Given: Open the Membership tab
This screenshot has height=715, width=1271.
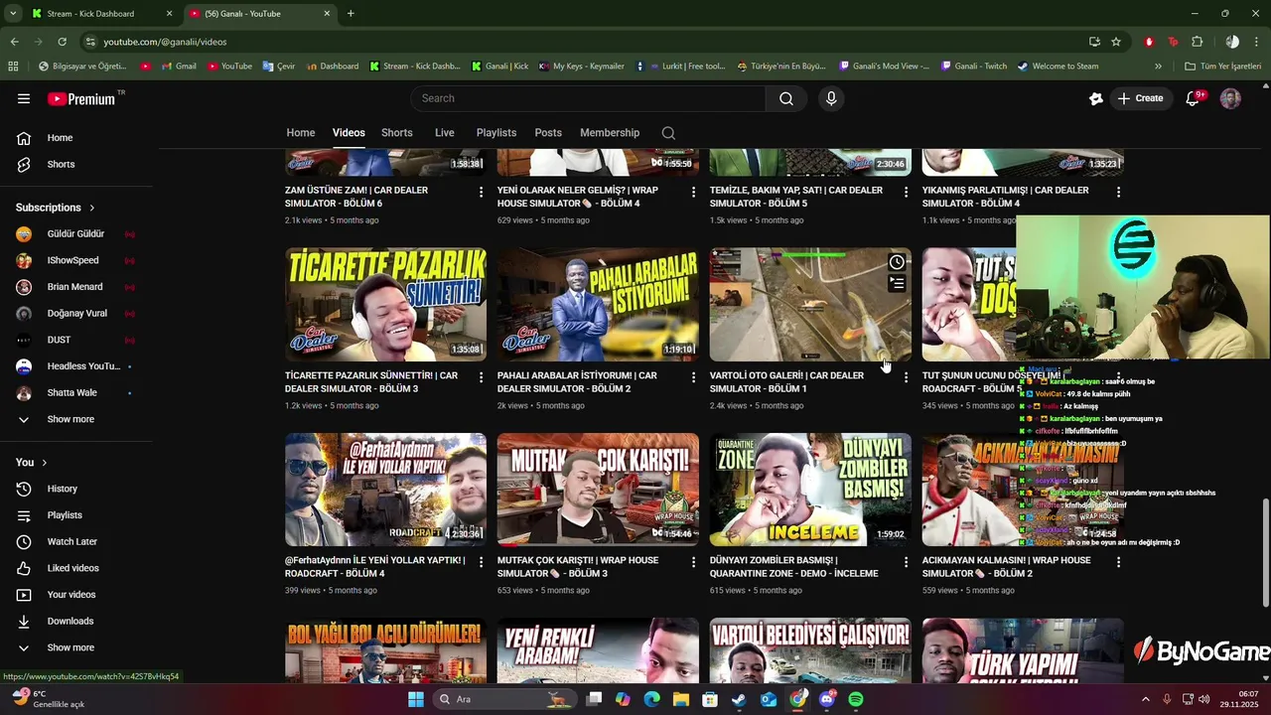Looking at the screenshot, I should pyautogui.click(x=610, y=133).
